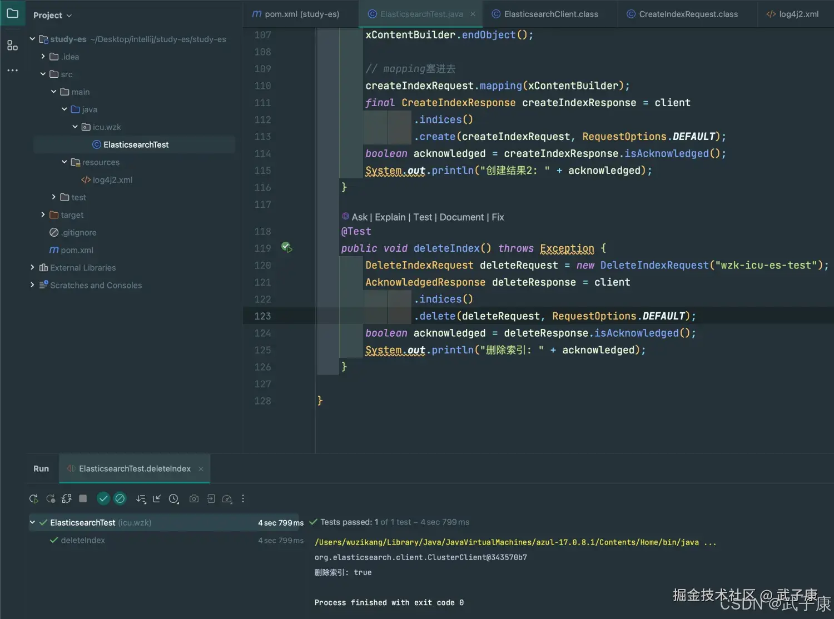
Task: Click the stop test run icon
Action: coord(83,498)
